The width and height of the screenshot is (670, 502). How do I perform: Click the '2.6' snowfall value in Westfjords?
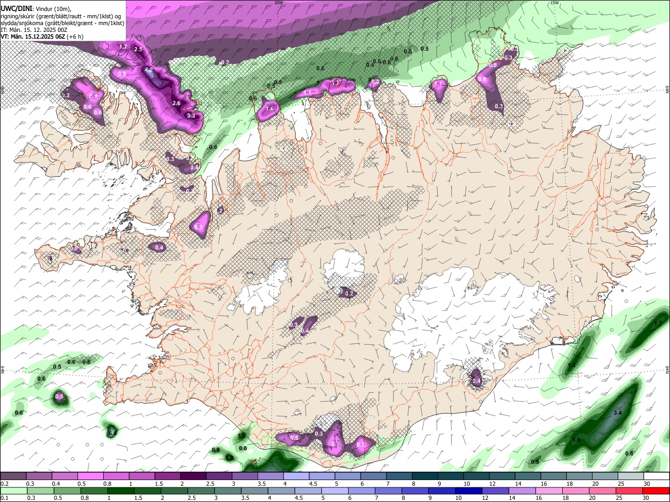(x=176, y=103)
